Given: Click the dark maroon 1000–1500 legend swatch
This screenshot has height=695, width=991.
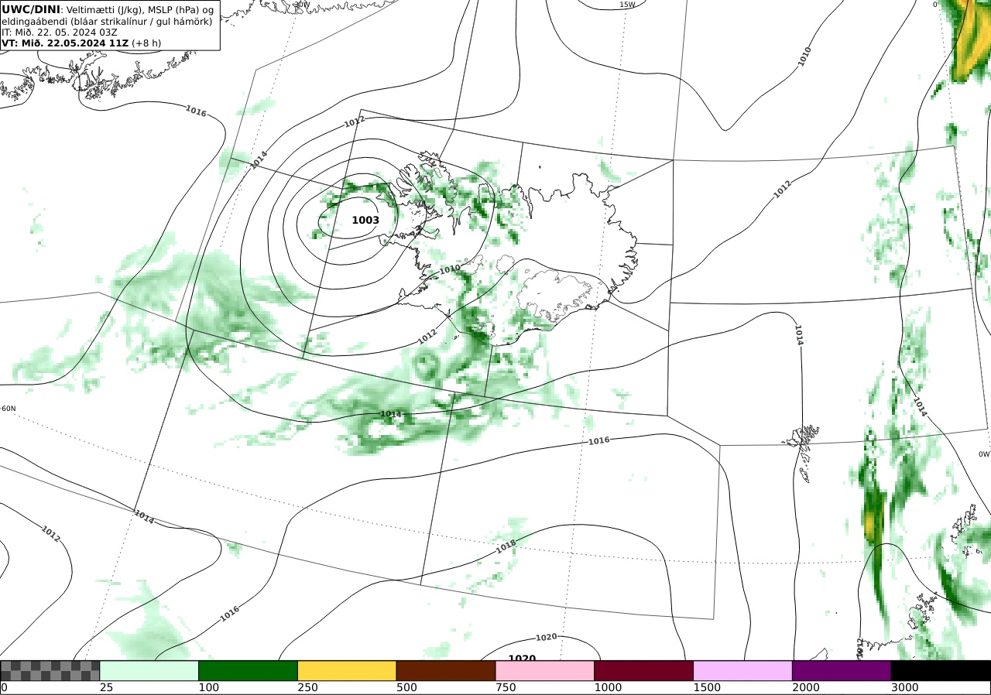Looking at the screenshot, I should (x=644, y=670).
